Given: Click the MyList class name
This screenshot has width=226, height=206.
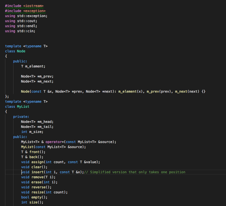Looking at the screenshot, I should coord(23,106).
